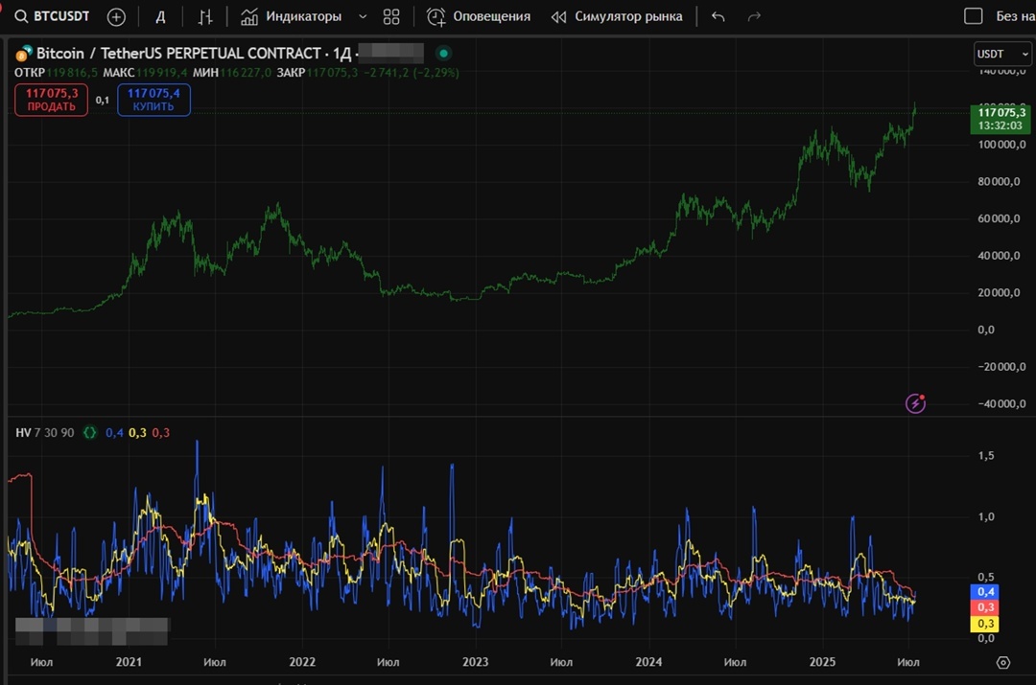Click the green 117075,3 price scale label
The height and width of the screenshot is (685, 1036).
pos(1001,119)
